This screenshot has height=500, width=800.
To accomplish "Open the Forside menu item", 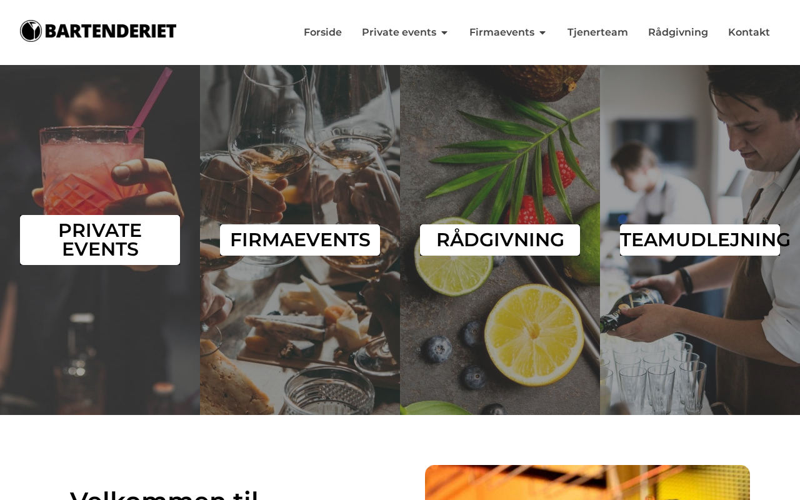I will pos(322,32).
